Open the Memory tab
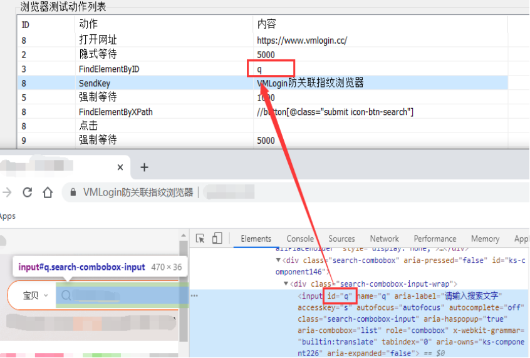This screenshot has width=530, height=358. (485, 239)
